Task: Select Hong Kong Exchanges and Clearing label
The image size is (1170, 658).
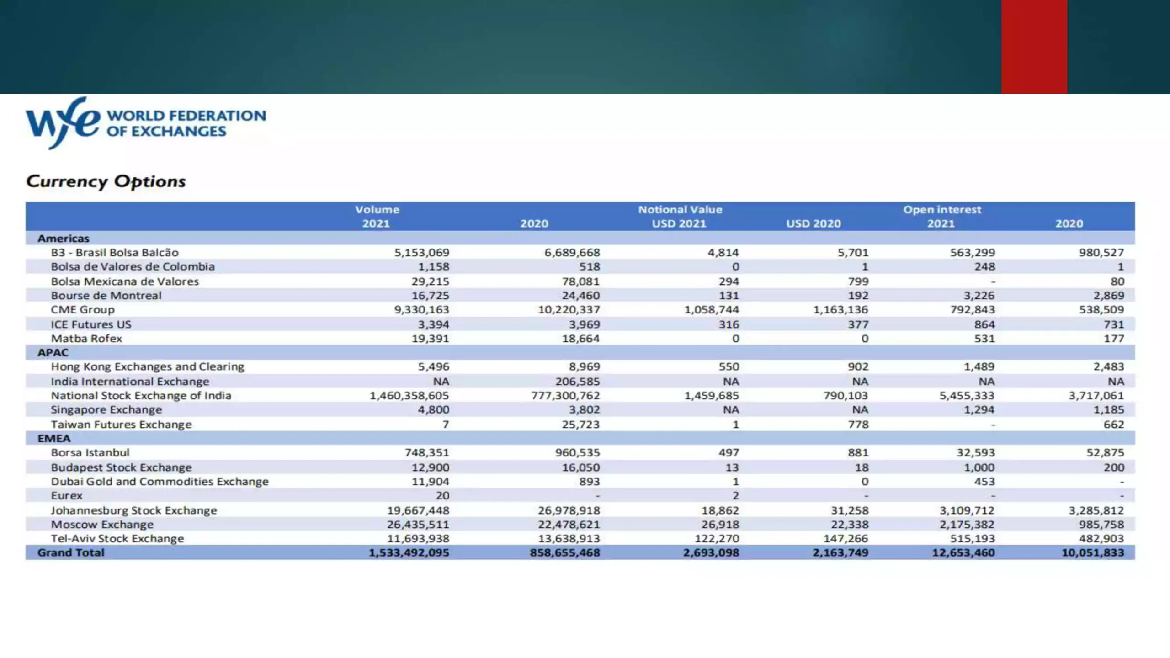Action: [x=148, y=367]
